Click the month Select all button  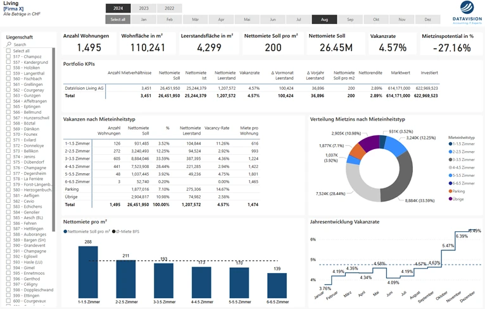coord(118,20)
